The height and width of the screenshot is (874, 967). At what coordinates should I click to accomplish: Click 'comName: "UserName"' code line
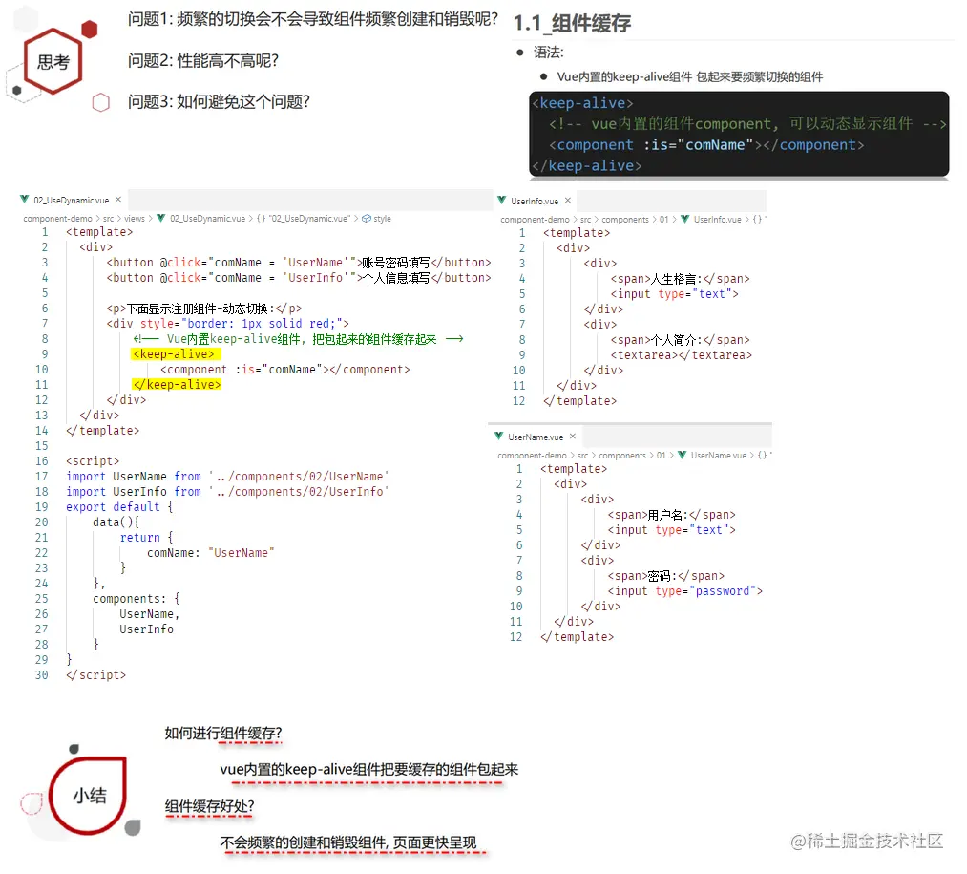click(x=210, y=552)
